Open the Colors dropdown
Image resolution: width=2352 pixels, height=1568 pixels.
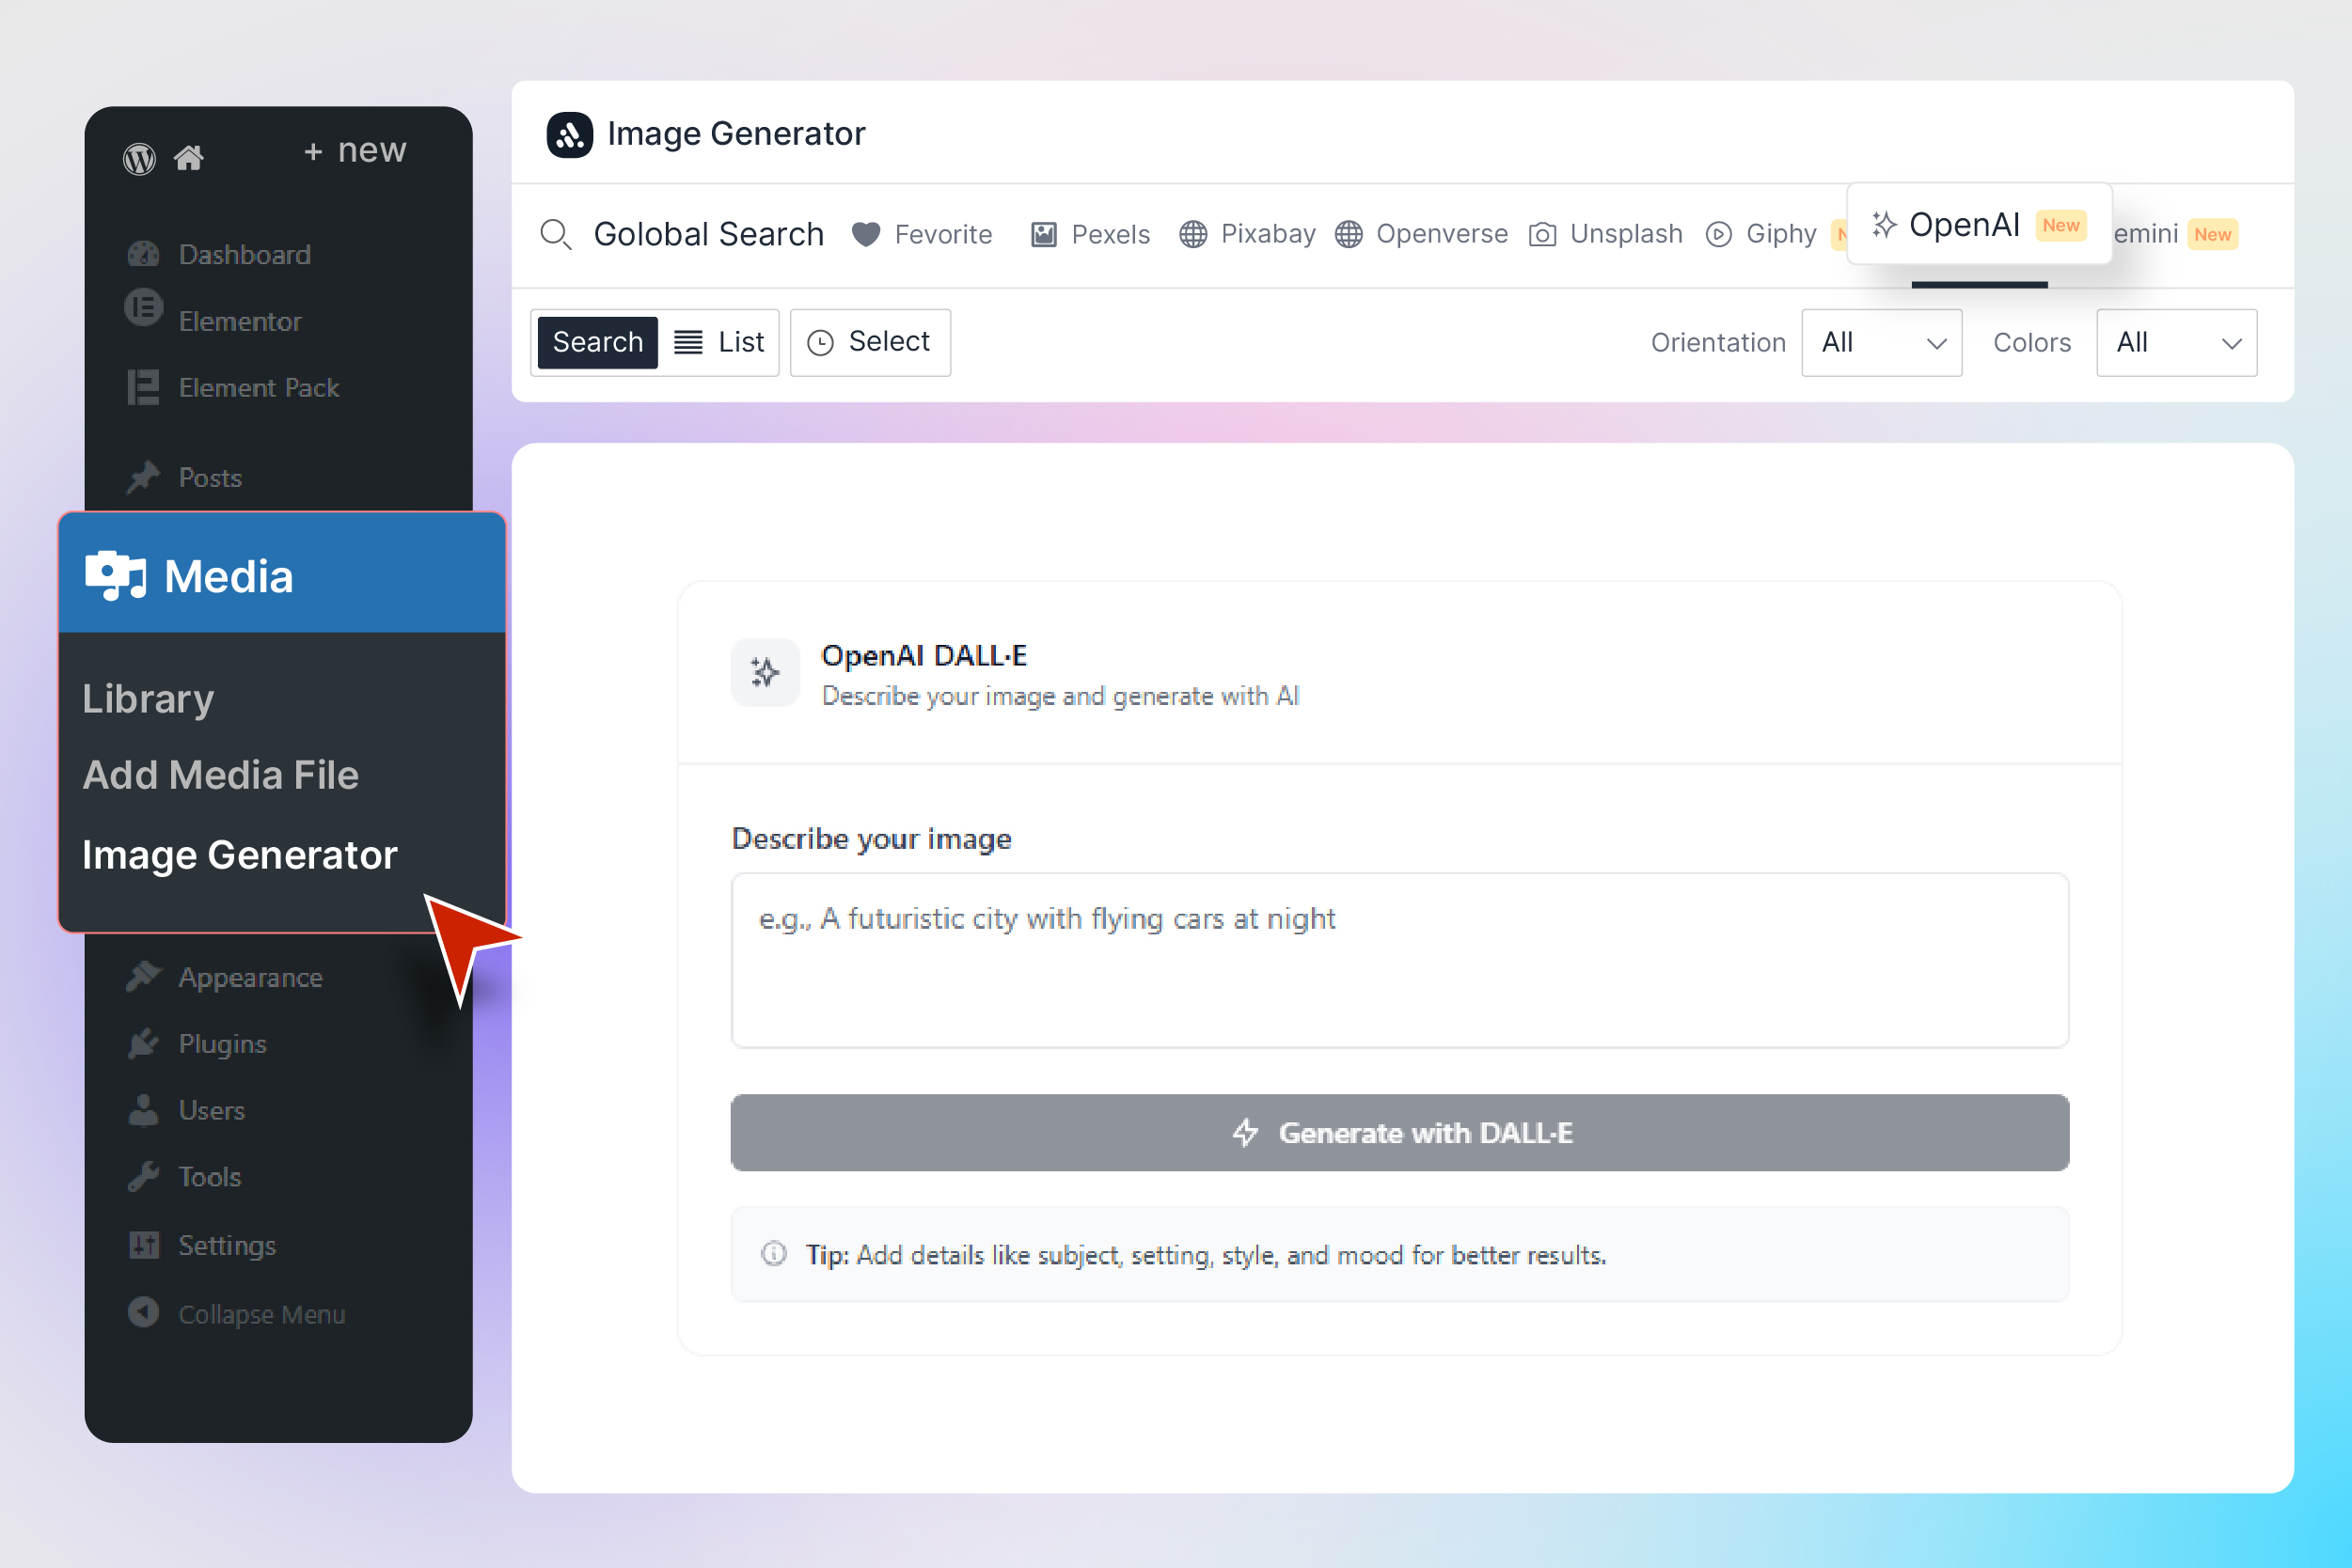[2176, 342]
